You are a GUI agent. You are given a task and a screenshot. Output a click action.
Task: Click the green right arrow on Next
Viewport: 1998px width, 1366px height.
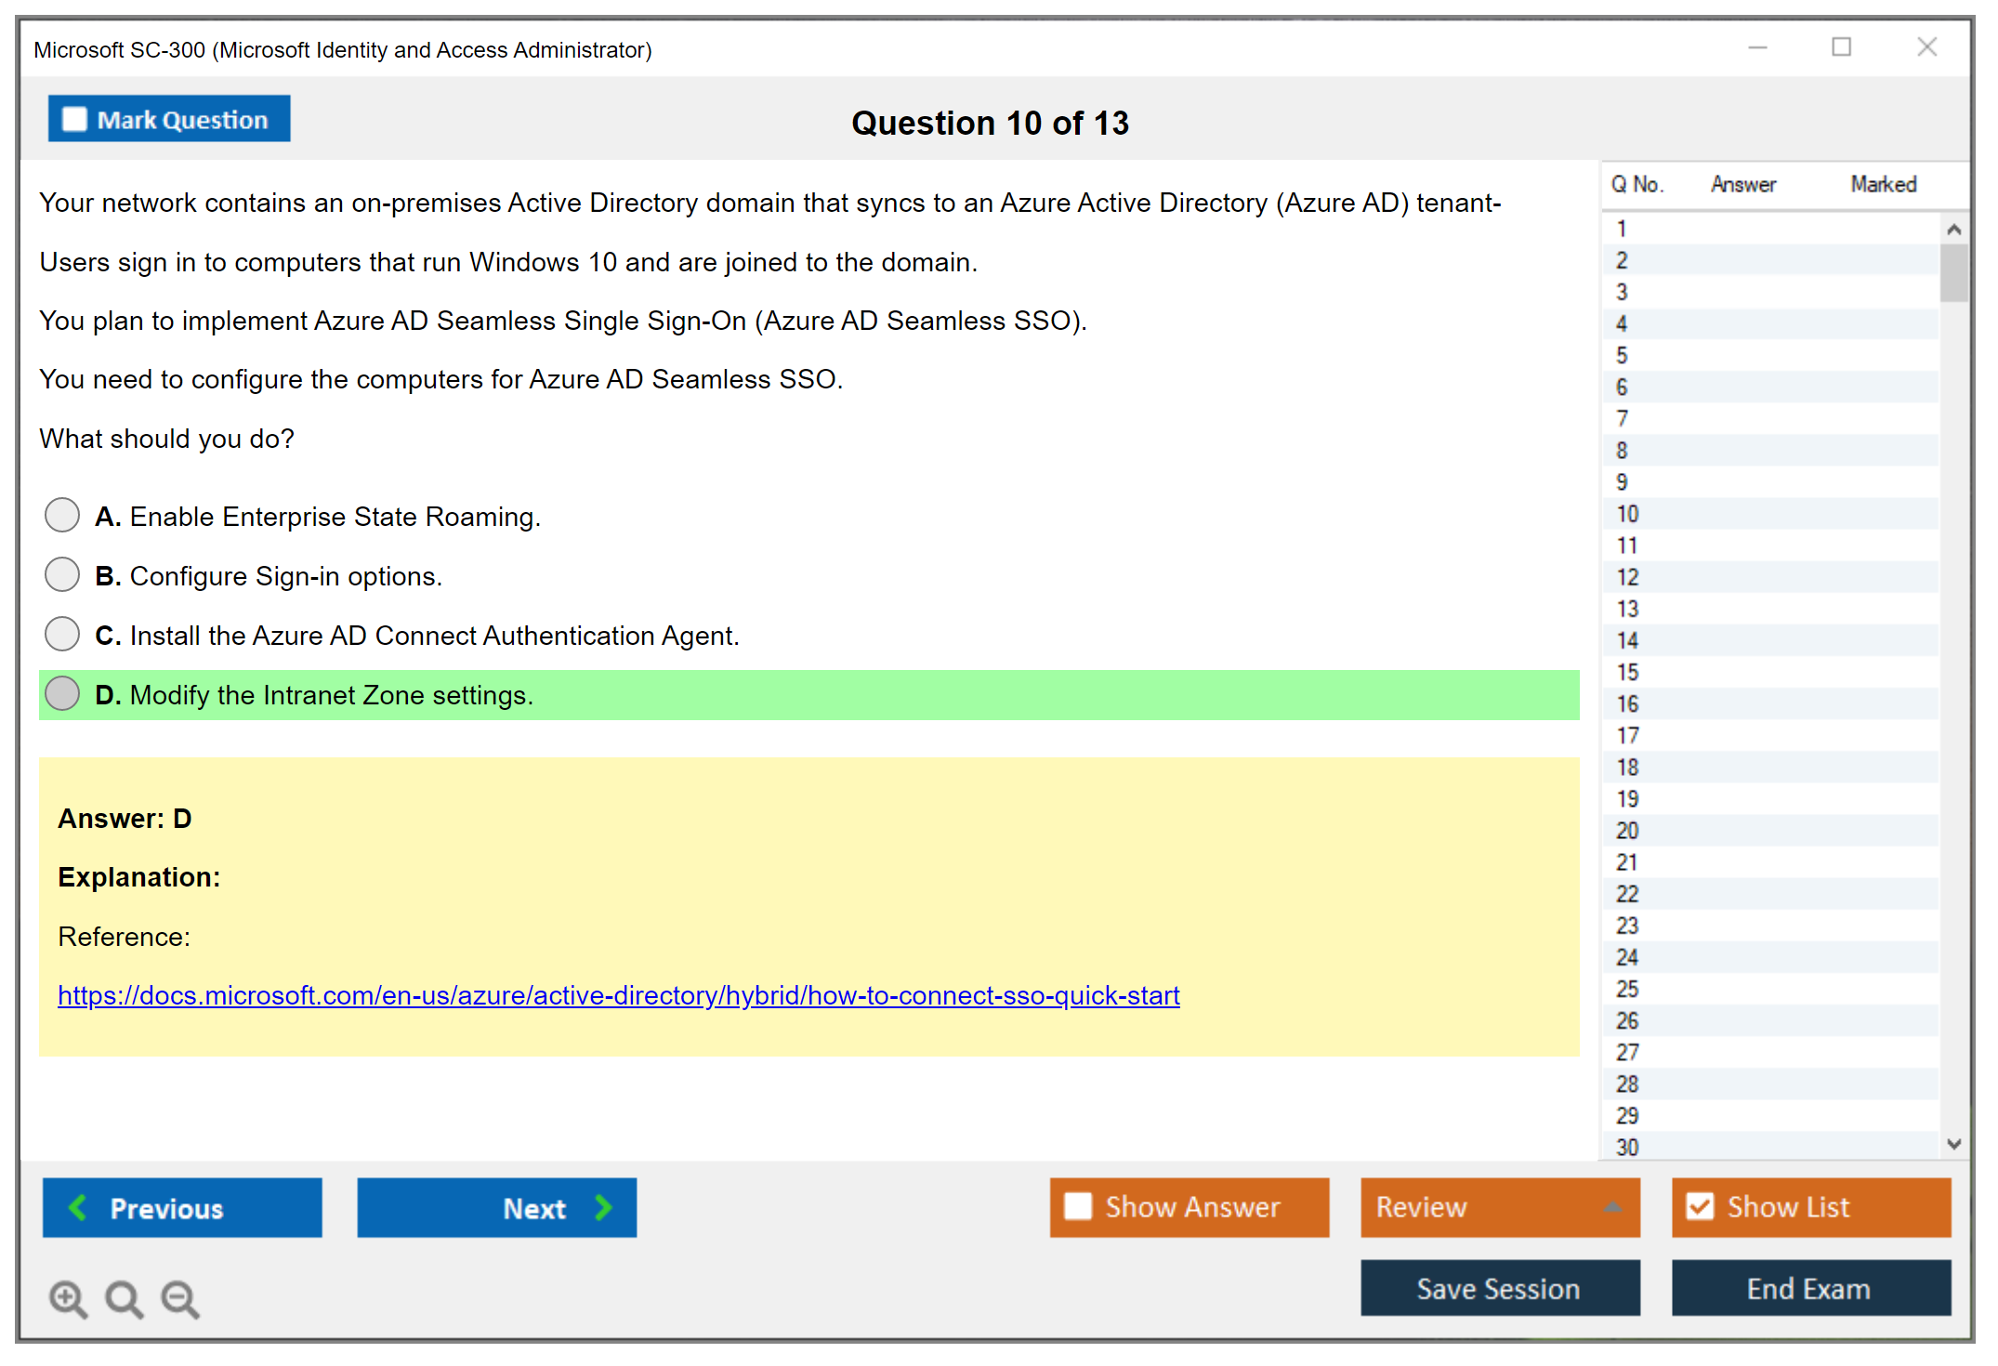[604, 1207]
